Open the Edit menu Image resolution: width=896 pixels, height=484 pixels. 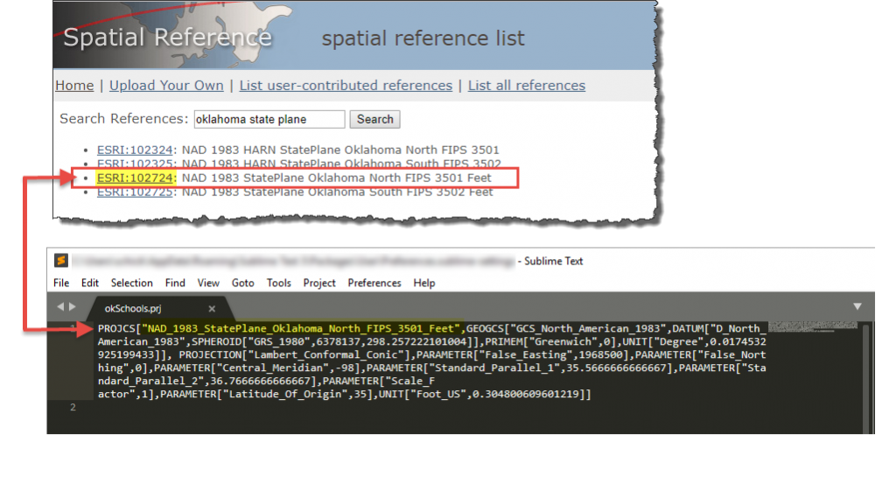click(x=90, y=283)
